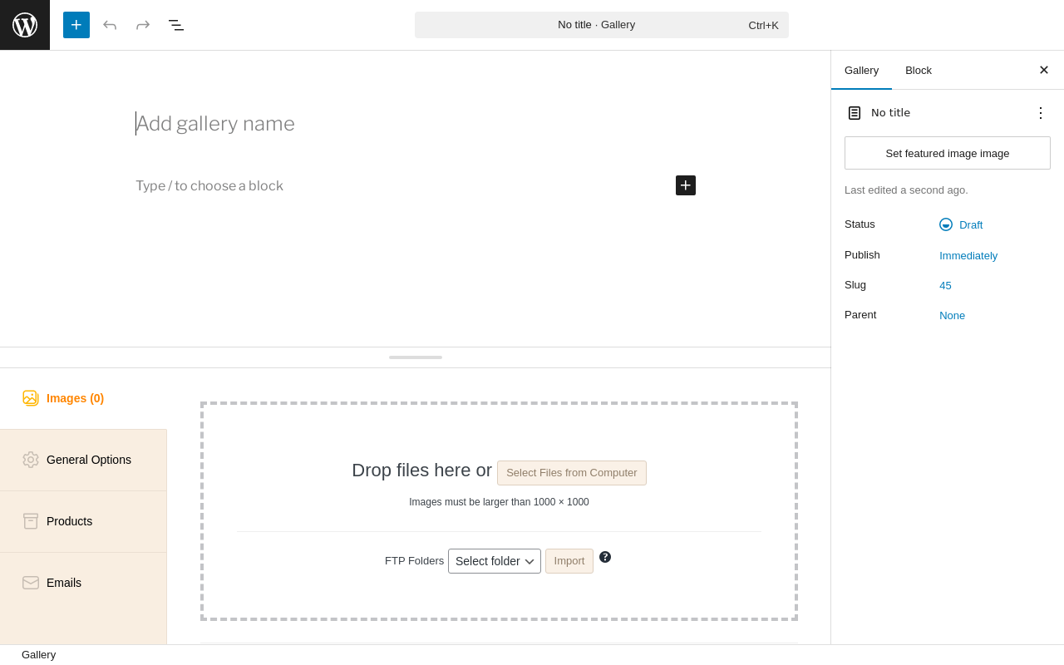
Task: Add block with the black plus button
Action: tap(686, 185)
